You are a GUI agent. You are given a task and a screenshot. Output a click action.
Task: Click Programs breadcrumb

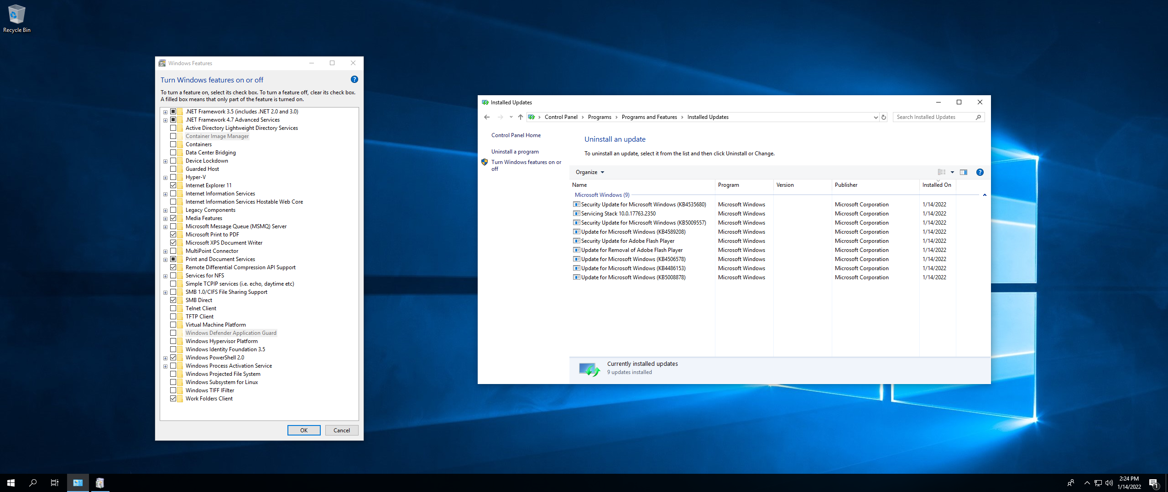click(600, 117)
